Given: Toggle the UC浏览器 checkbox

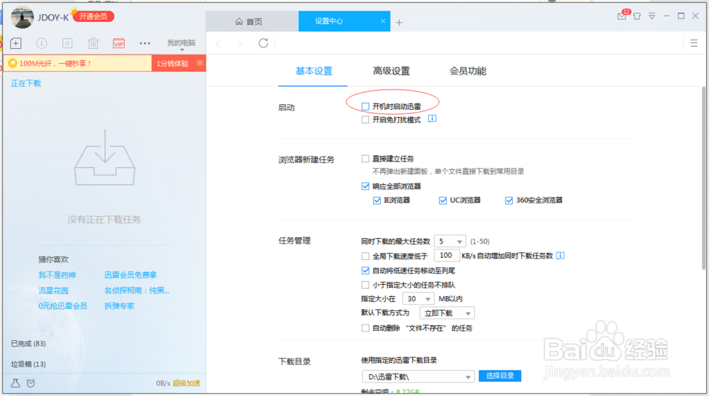Looking at the screenshot, I should (442, 200).
